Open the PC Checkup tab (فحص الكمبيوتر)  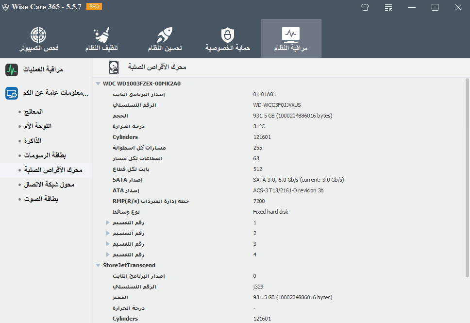39,39
